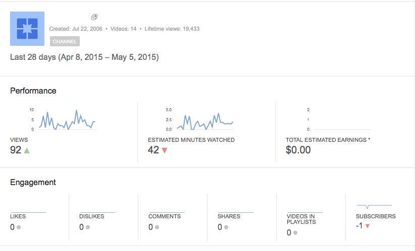Click the Subscribers sparkline graph
Viewport: 415px width, 251px height.
(374, 206)
